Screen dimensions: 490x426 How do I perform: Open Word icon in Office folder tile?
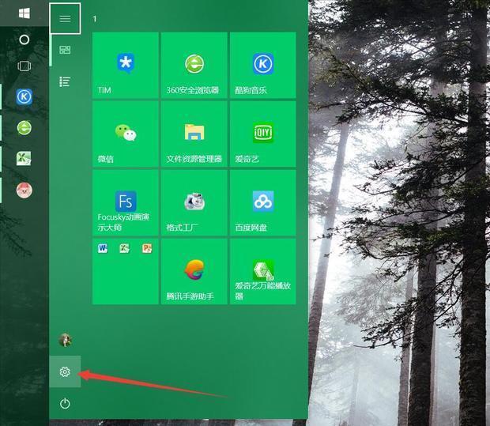pos(103,248)
